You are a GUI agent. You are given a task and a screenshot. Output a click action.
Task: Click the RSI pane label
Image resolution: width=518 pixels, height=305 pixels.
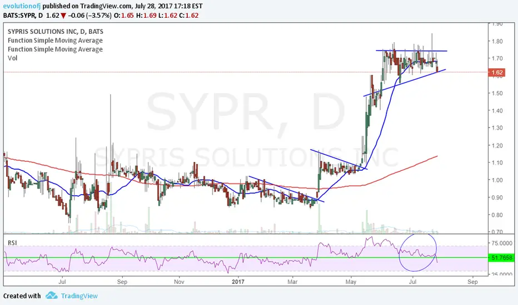click(12, 243)
